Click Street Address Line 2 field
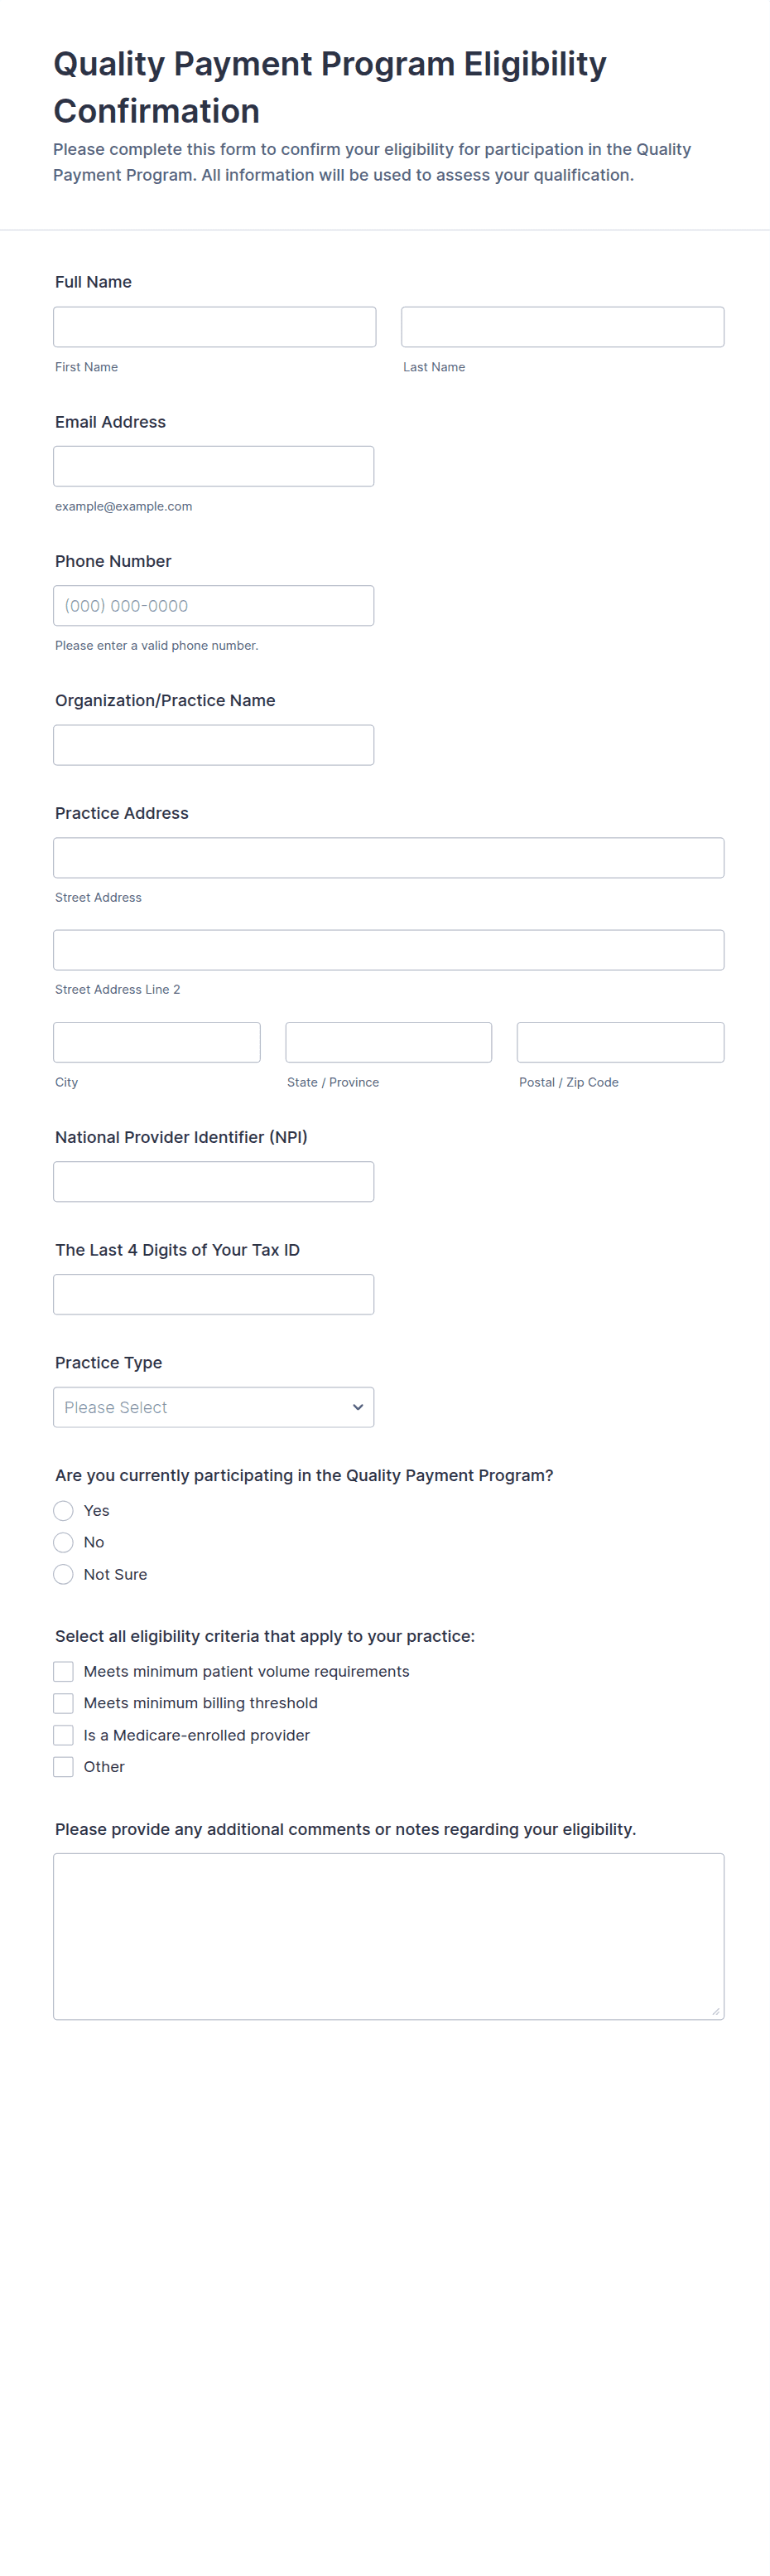This screenshot has width=770, height=2576. click(388, 950)
